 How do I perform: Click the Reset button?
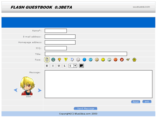pos(136,102)
